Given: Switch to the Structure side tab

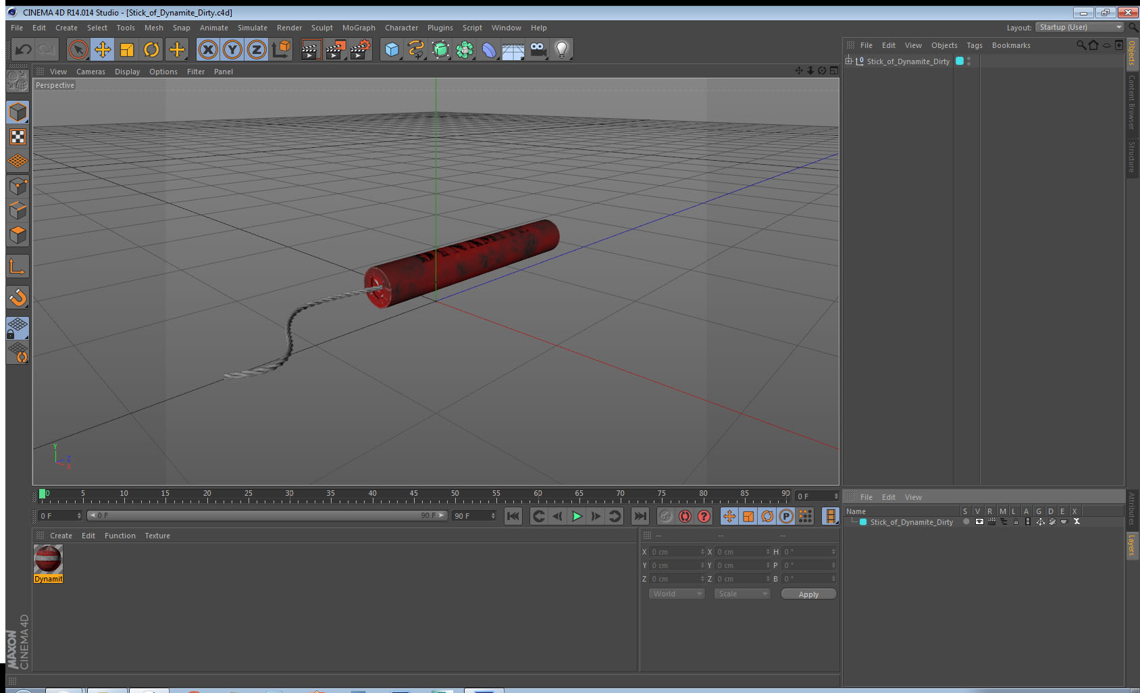Looking at the screenshot, I should (x=1132, y=157).
